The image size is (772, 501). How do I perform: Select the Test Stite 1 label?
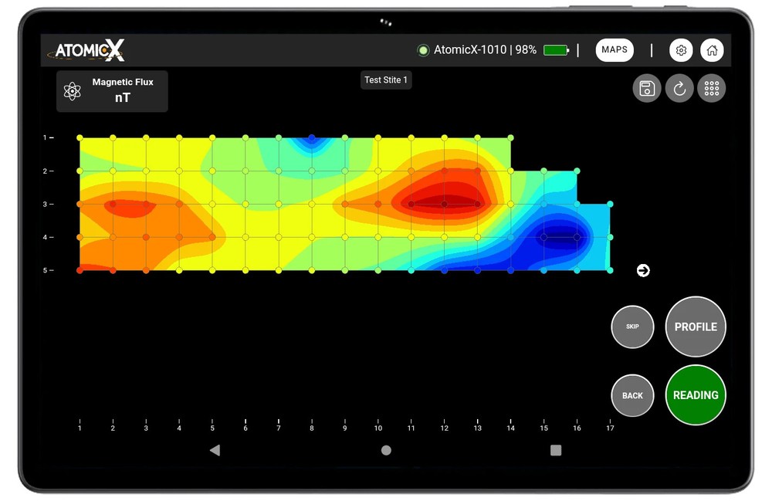pyautogui.click(x=386, y=80)
